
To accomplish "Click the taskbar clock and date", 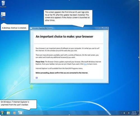I will 134,113.
